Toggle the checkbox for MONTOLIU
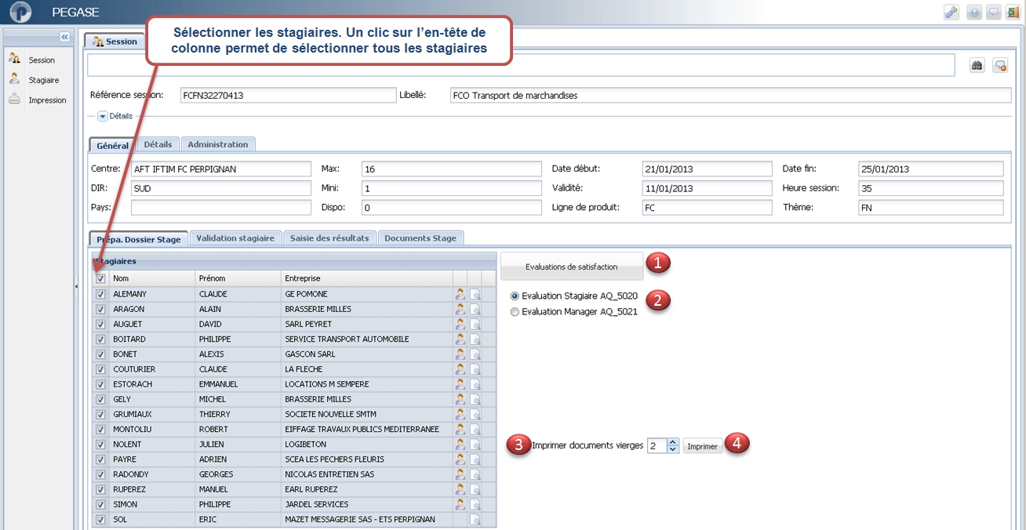This screenshot has height=530, width=1026. coord(100,430)
